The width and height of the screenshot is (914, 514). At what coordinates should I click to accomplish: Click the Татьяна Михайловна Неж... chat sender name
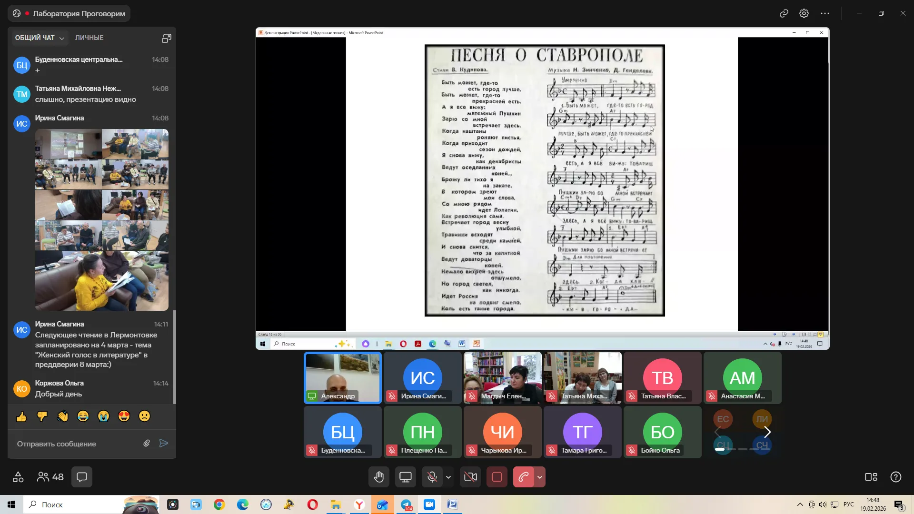pyautogui.click(x=78, y=89)
